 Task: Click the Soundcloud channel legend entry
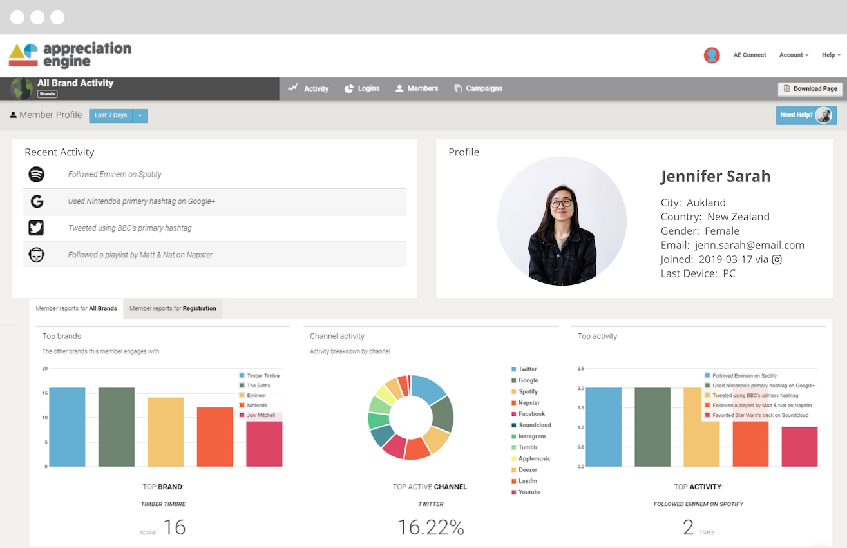tap(531, 425)
